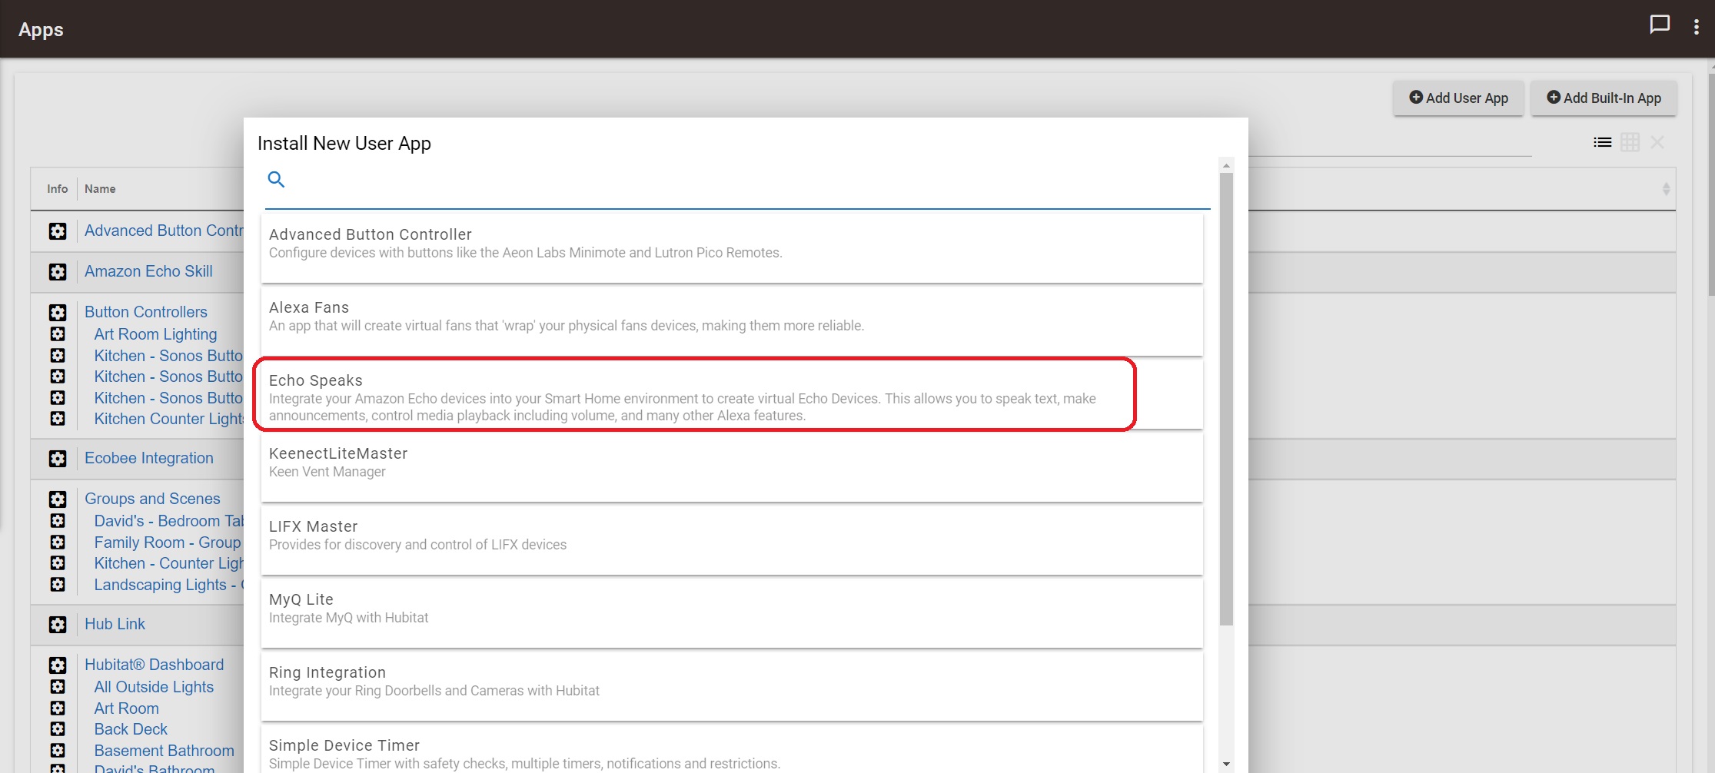Open info icon for Groups and Scenes
Viewport: 1715px width, 773px height.
point(58,499)
